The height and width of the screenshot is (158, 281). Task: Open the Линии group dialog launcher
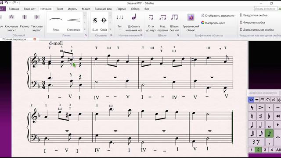(x=86, y=36)
